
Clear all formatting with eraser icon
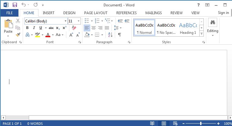(x=74, y=28)
